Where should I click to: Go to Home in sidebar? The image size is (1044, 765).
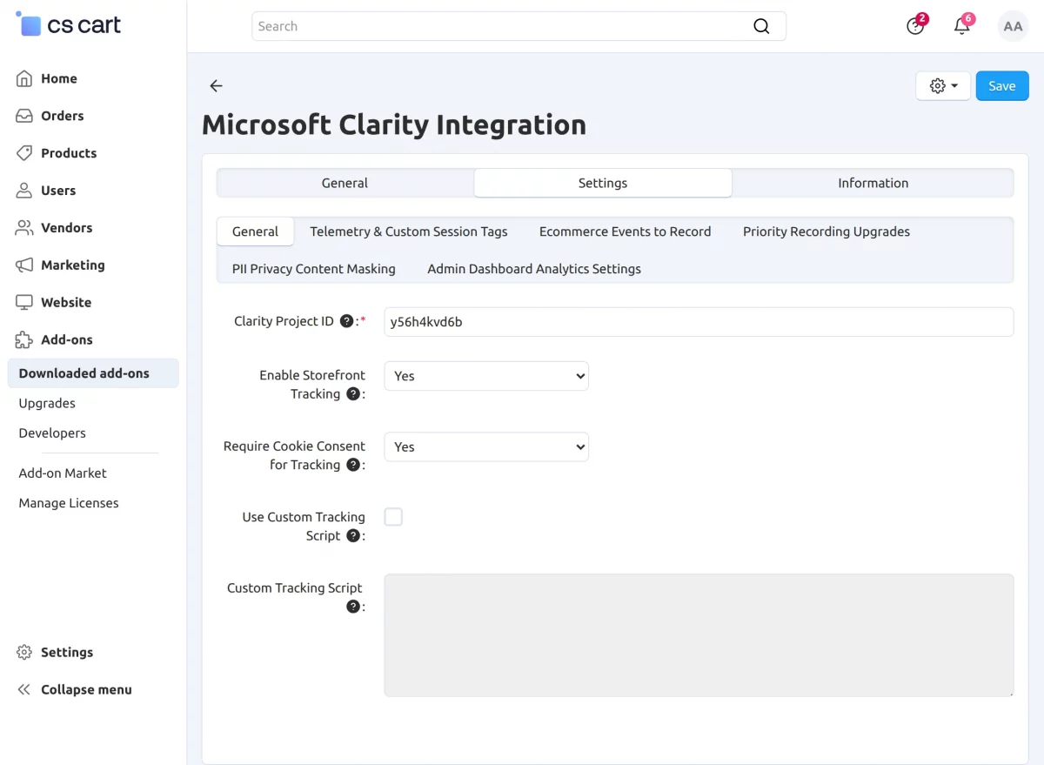59,78
